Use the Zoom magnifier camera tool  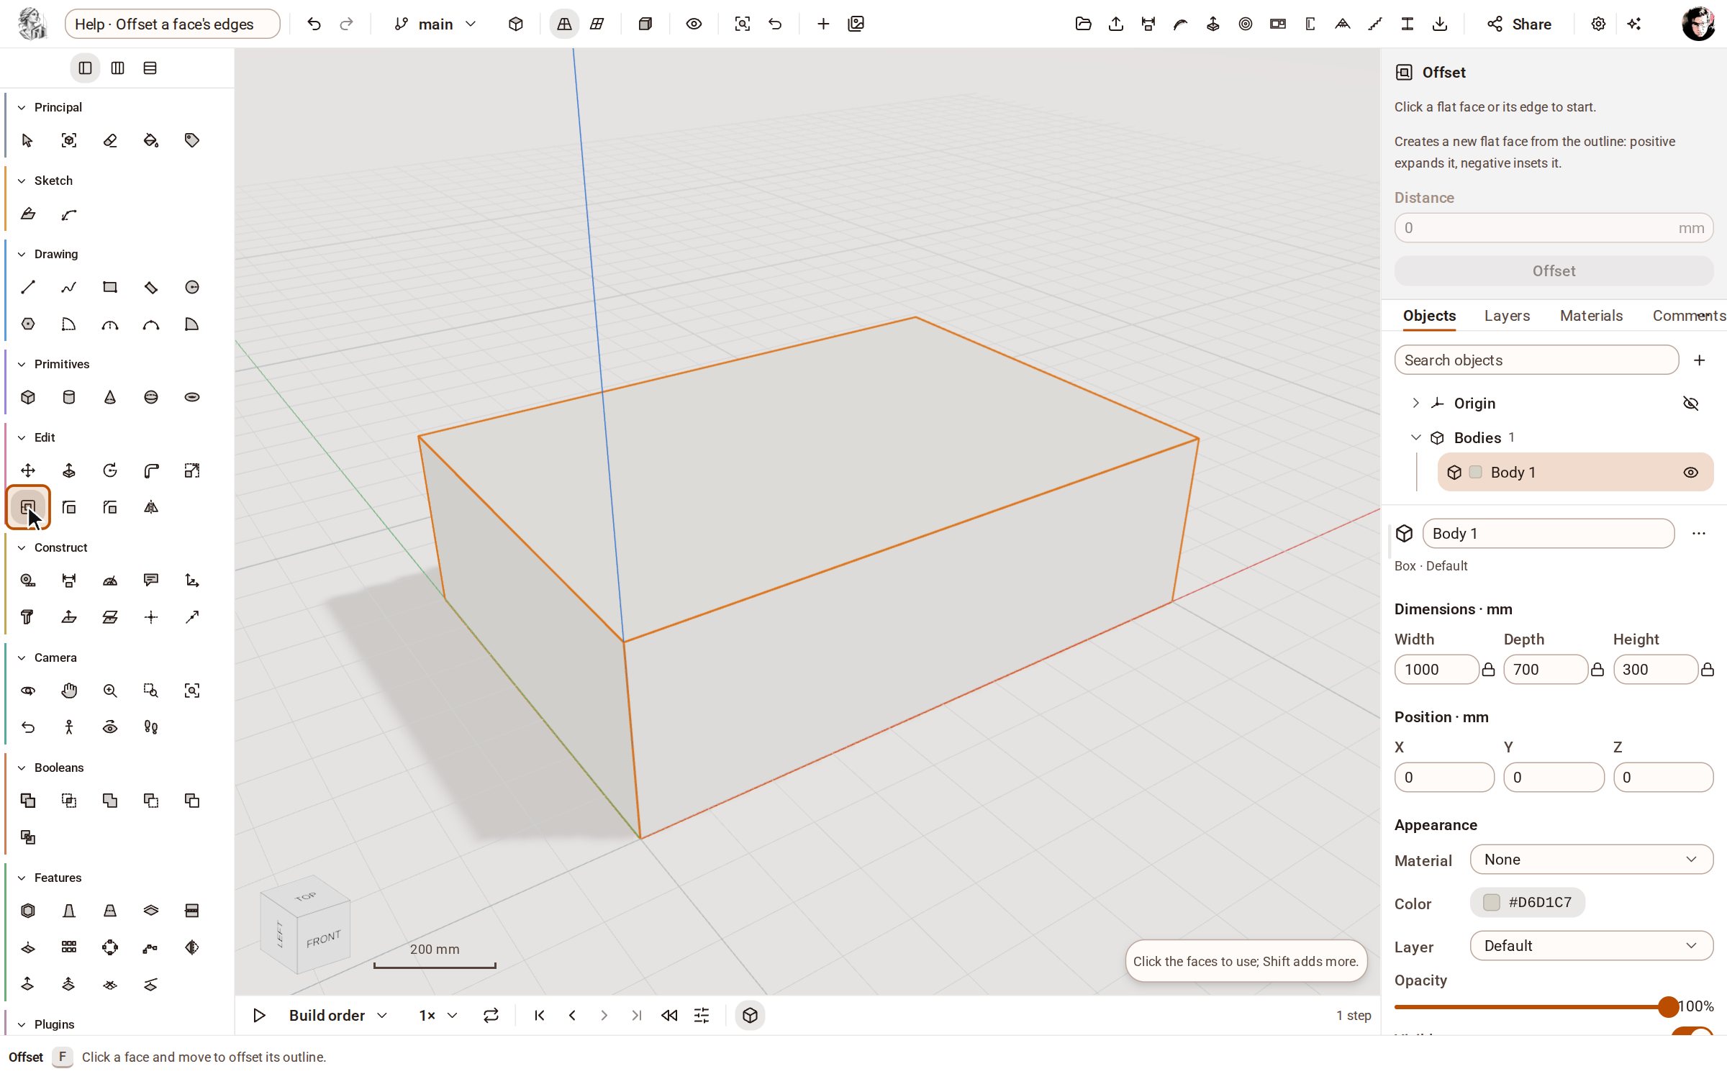(x=110, y=691)
